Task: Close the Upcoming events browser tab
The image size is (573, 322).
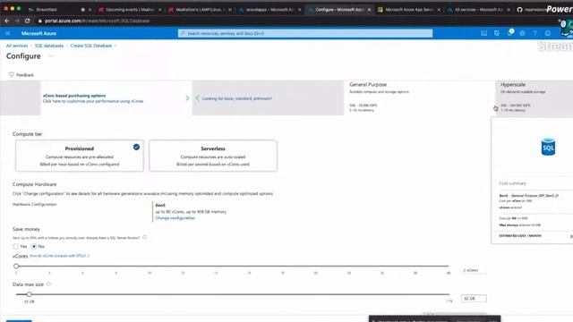Action: [159, 10]
